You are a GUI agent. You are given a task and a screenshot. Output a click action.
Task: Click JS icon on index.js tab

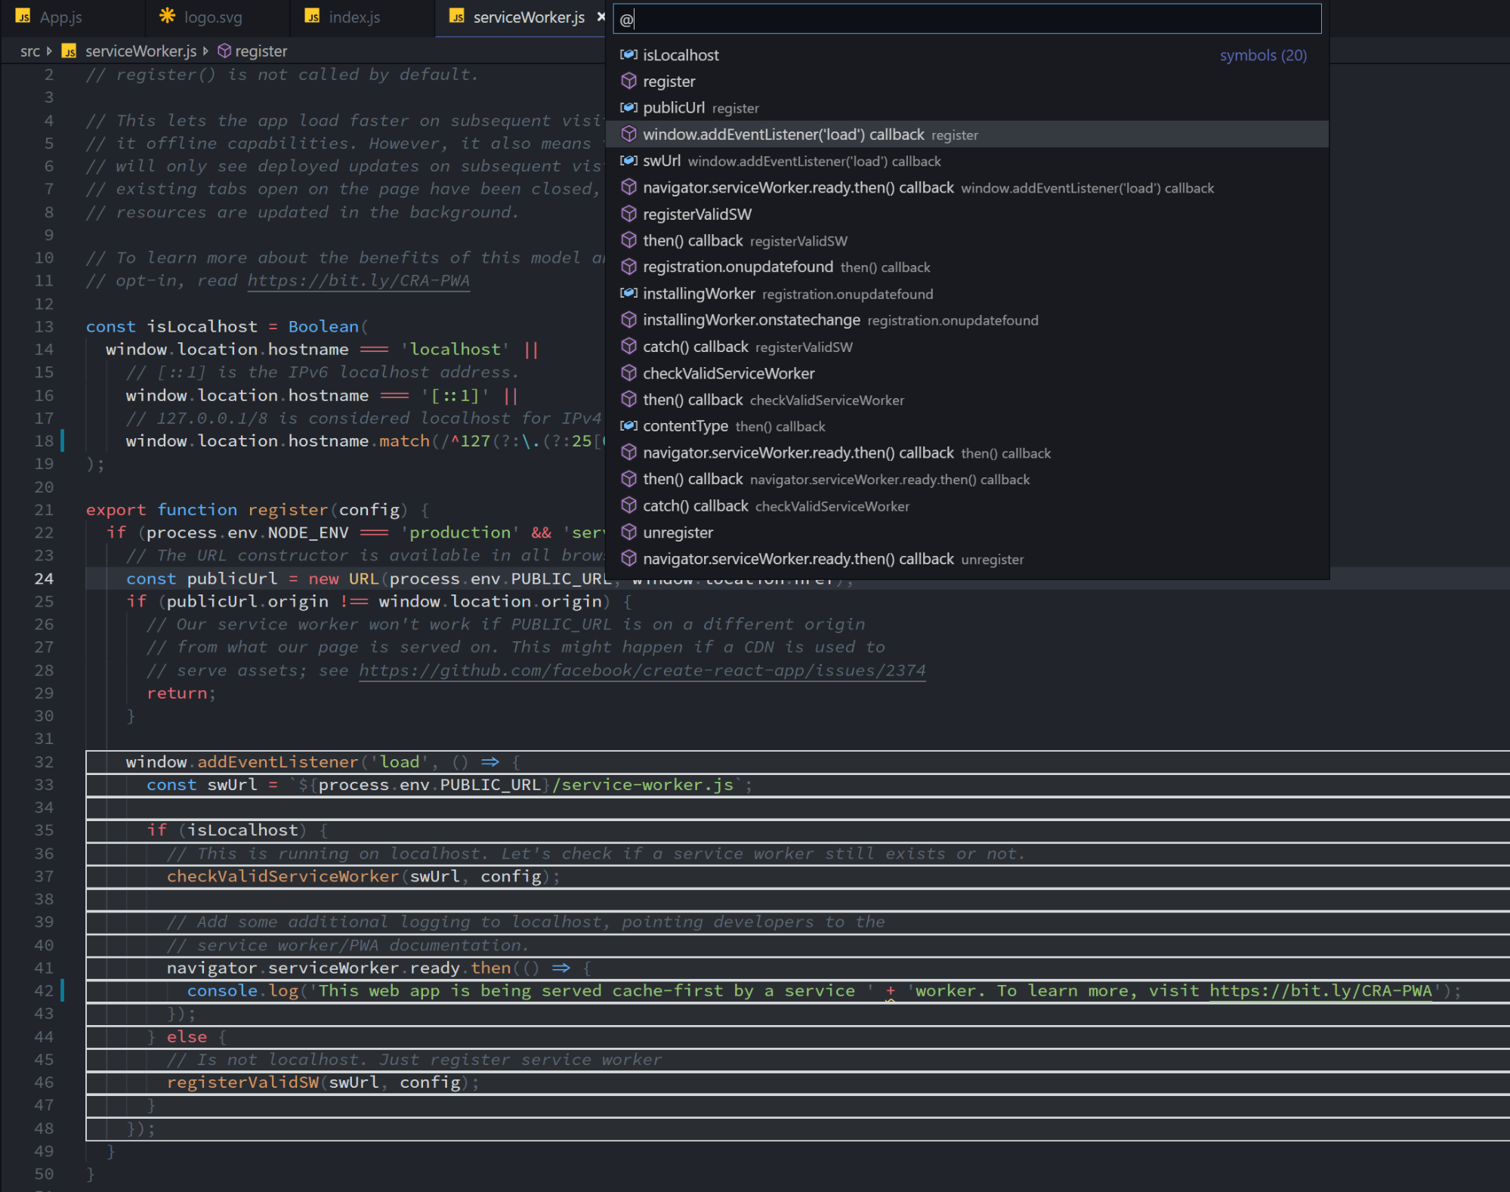click(x=312, y=16)
